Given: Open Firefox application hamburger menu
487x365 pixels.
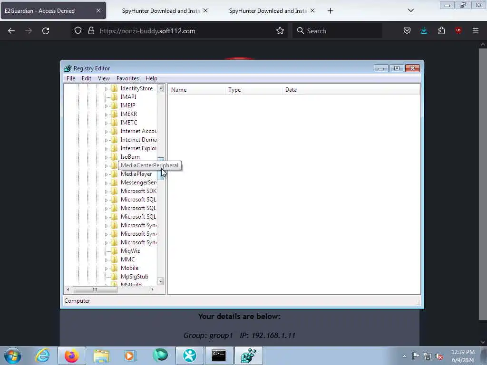Looking at the screenshot, I should (x=476, y=30).
